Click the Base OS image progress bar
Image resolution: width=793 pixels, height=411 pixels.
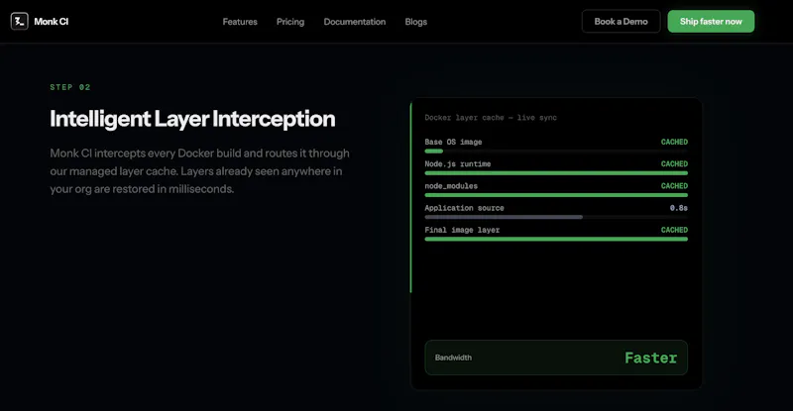(x=556, y=152)
